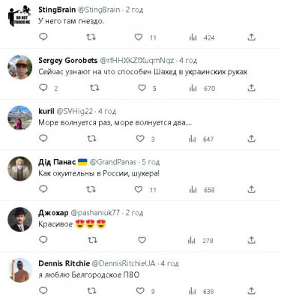Open Sergey Gorobets's profile picture

[20, 67]
